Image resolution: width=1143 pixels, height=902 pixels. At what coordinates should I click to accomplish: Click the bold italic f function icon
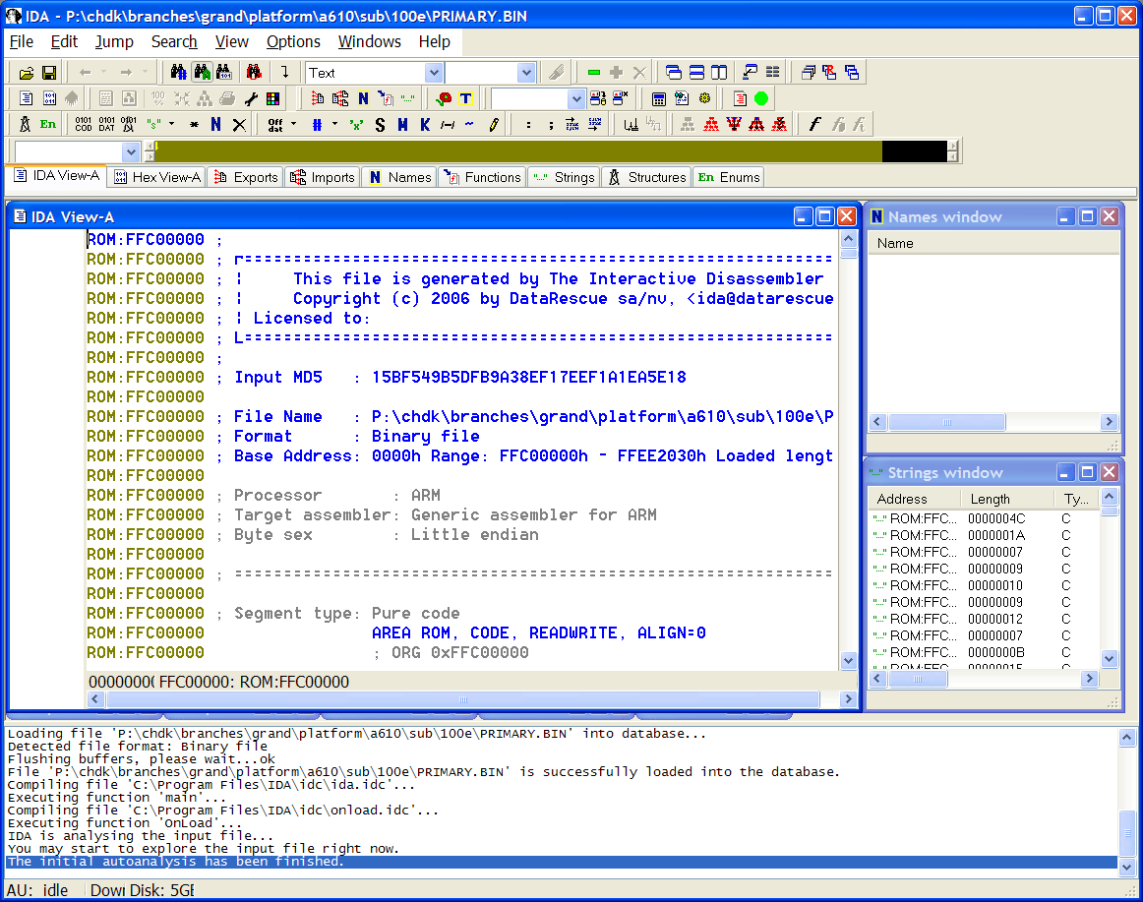[814, 124]
